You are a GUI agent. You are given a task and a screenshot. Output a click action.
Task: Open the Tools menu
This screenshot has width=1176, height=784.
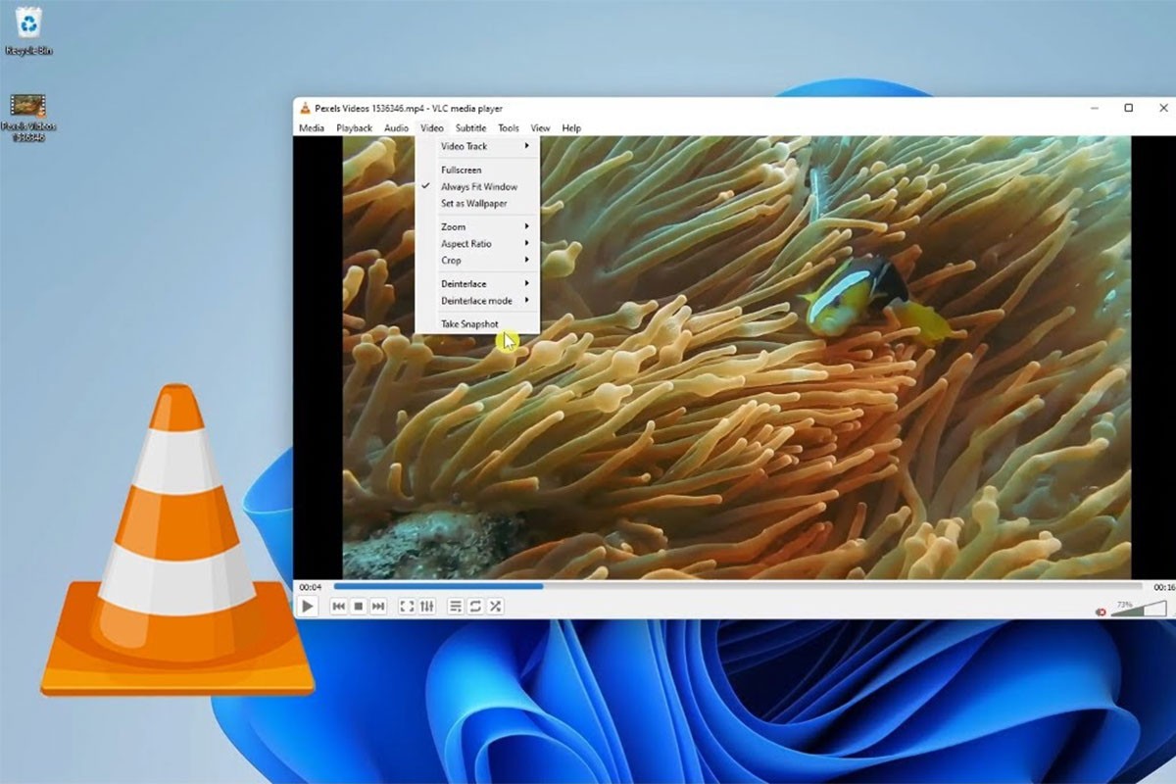508,128
